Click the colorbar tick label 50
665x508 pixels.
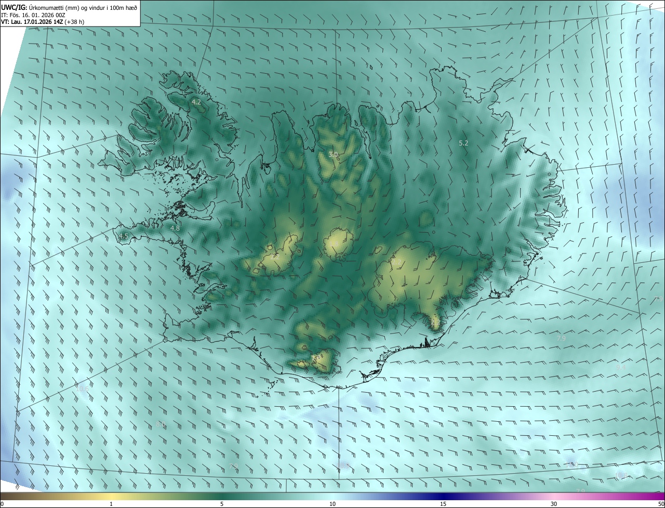(x=661, y=504)
